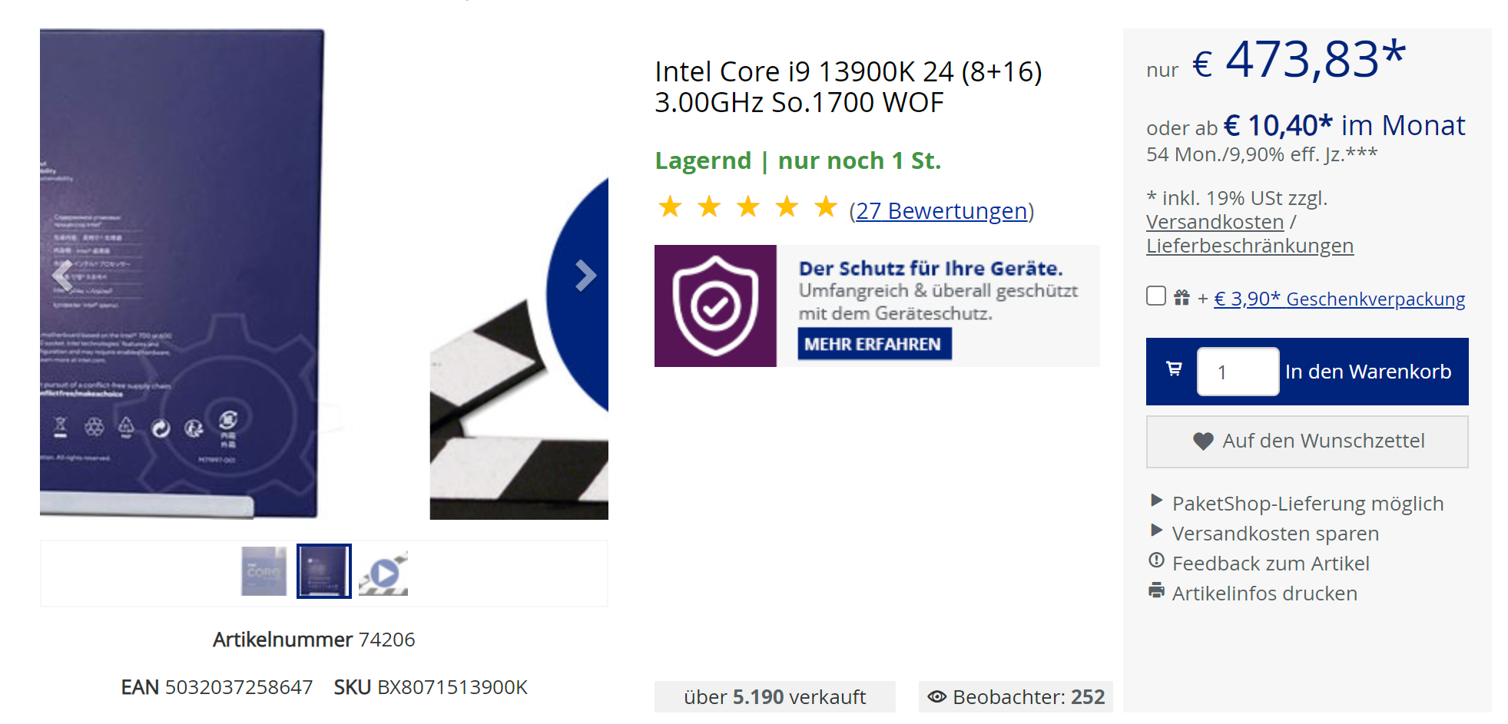Click the gift icon beside Geschenkverpackung
Viewport: 1508px width, 724px height.
(x=1182, y=298)
